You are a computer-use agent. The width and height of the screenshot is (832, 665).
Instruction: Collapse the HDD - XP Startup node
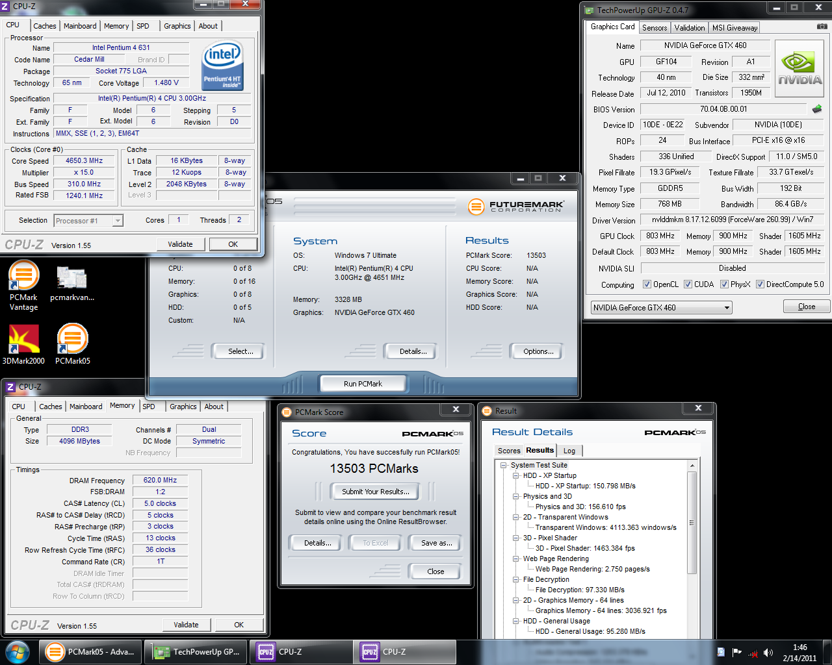(516, 476)
